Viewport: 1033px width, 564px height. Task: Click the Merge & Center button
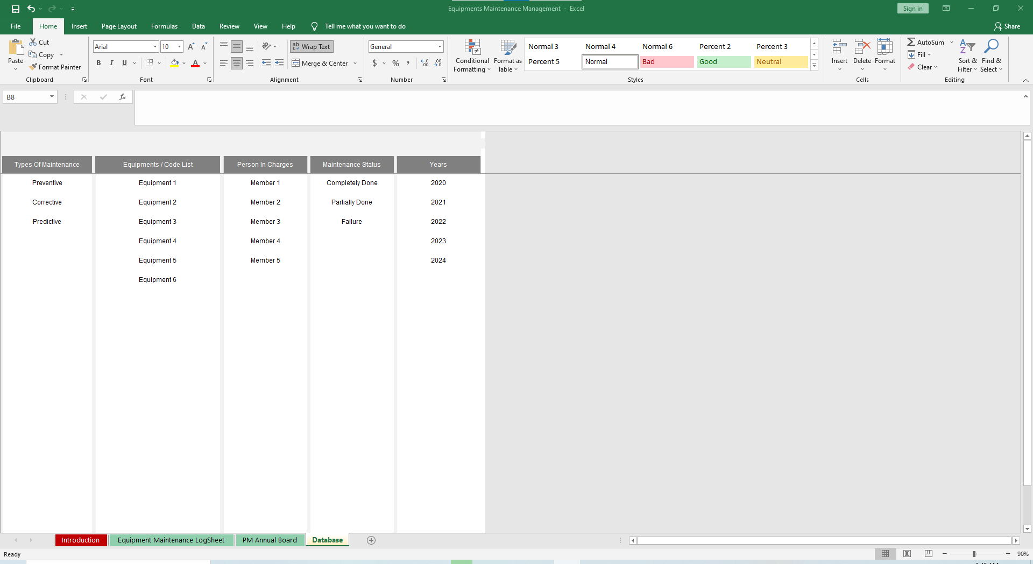[320, 63]
